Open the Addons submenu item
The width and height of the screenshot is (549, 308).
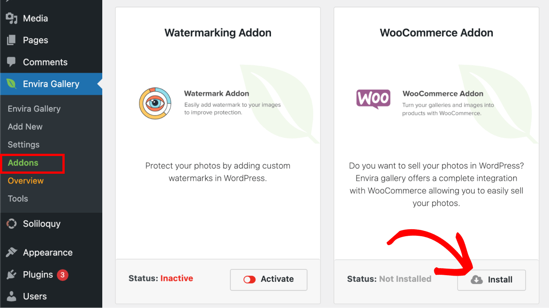click(x=23, y=163)
